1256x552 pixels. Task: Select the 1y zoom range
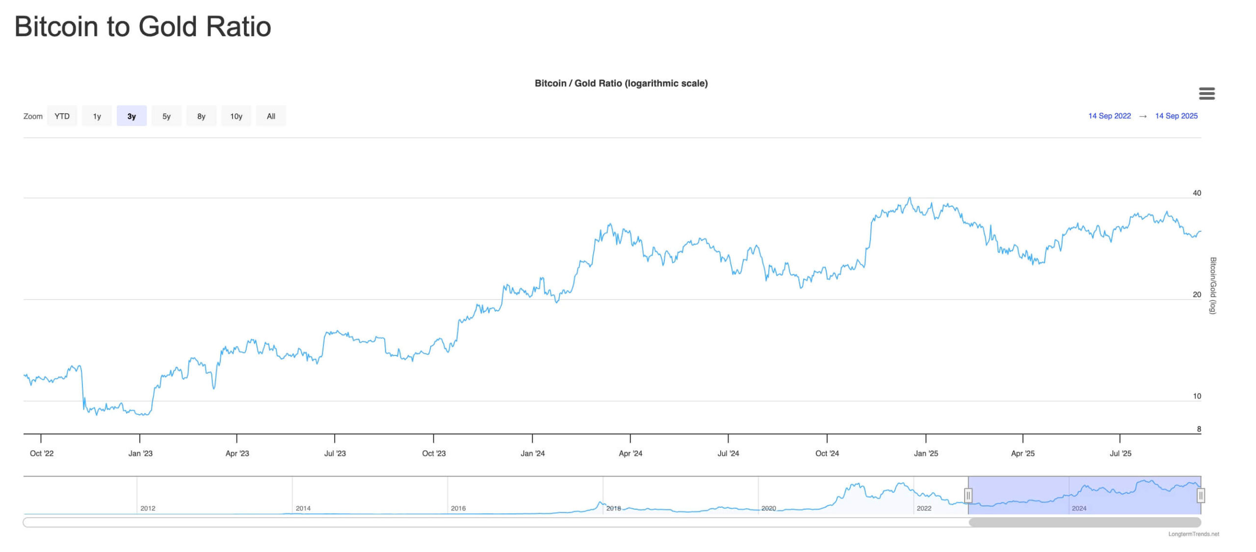point(97,116)
